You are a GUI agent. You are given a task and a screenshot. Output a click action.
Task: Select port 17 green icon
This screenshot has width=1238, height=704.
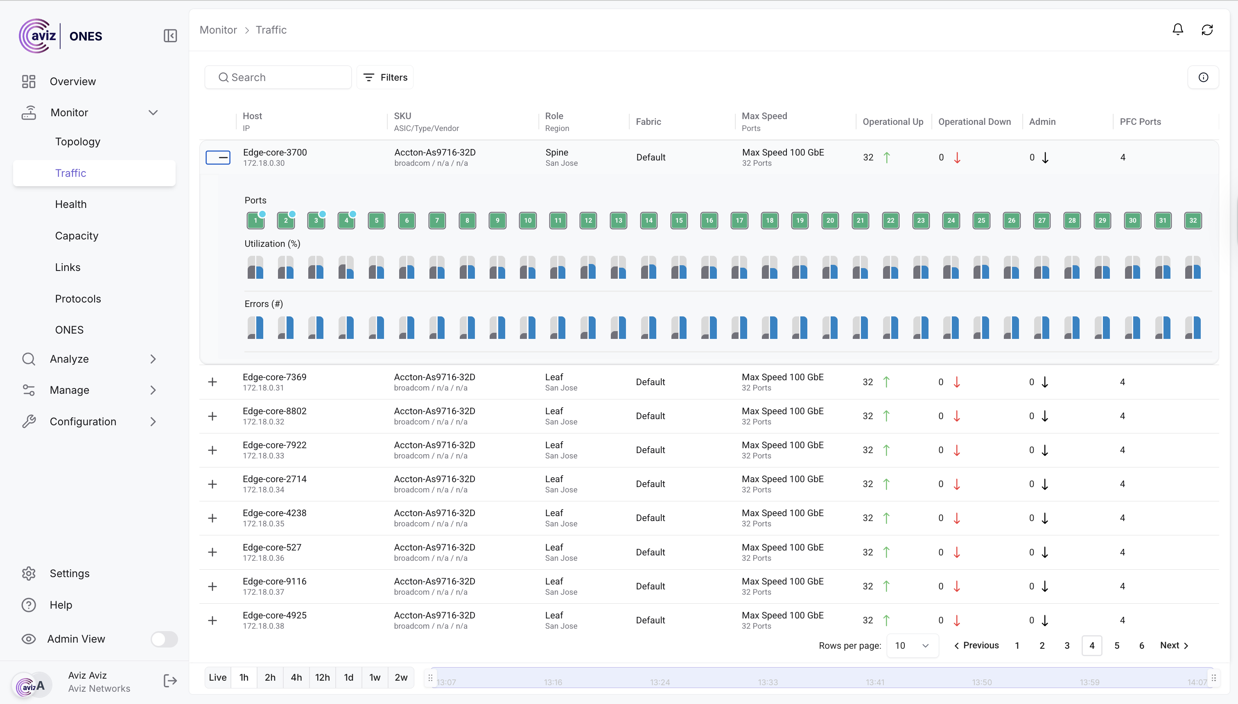(739, 221)
